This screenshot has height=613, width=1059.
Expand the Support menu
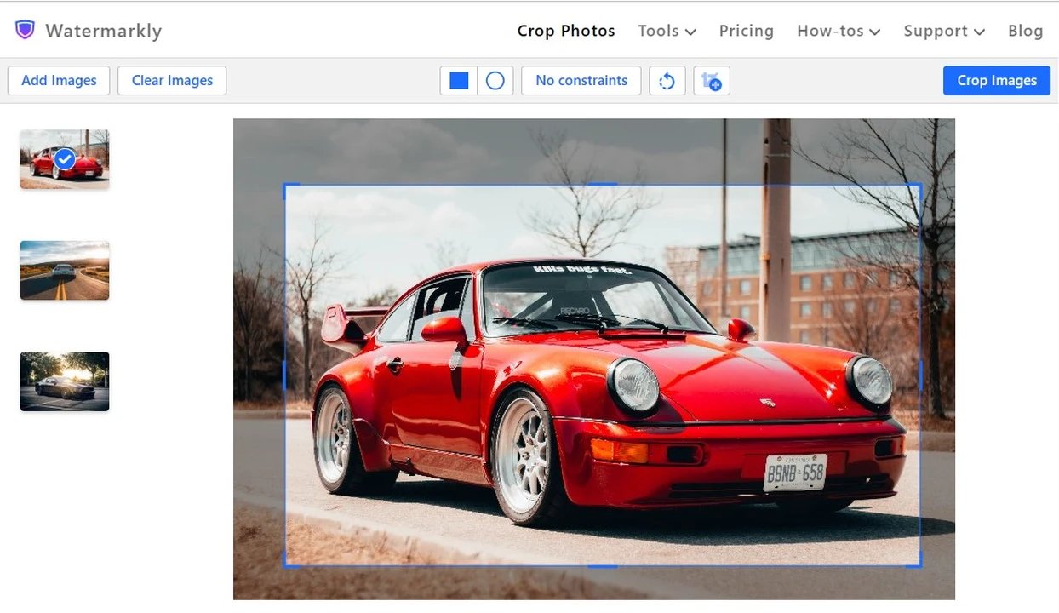(943, 31)
